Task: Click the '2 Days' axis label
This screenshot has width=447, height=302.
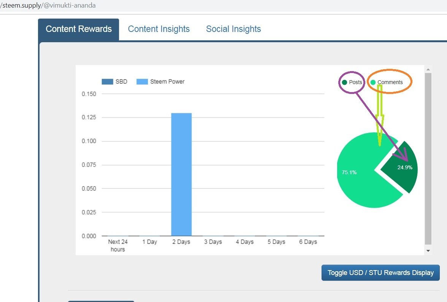Action: [x=181, y=242]
